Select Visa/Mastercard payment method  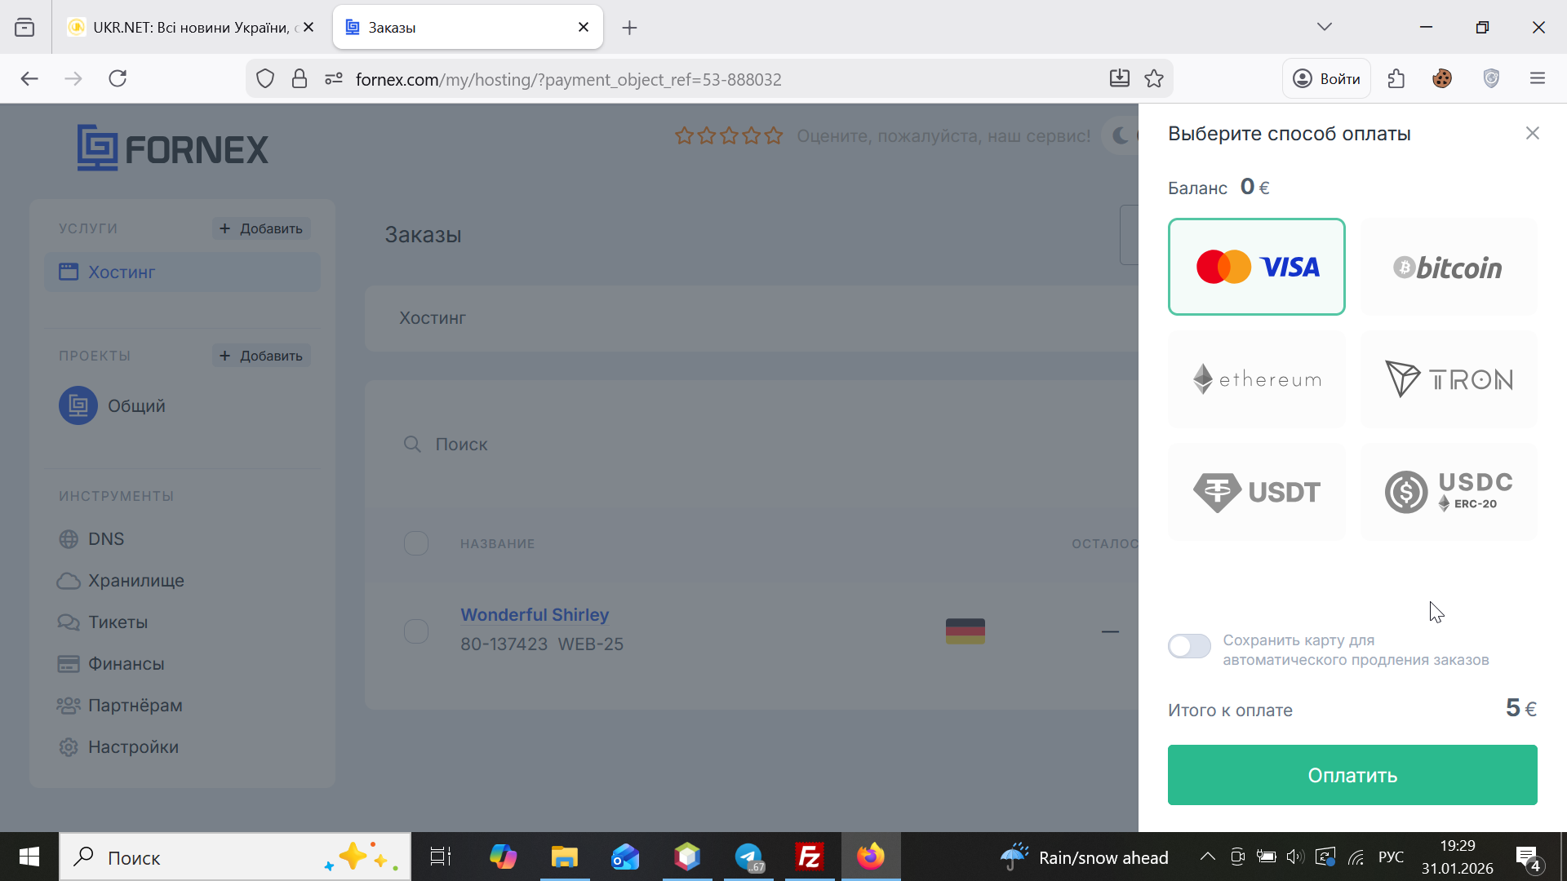coord(1256,267)
